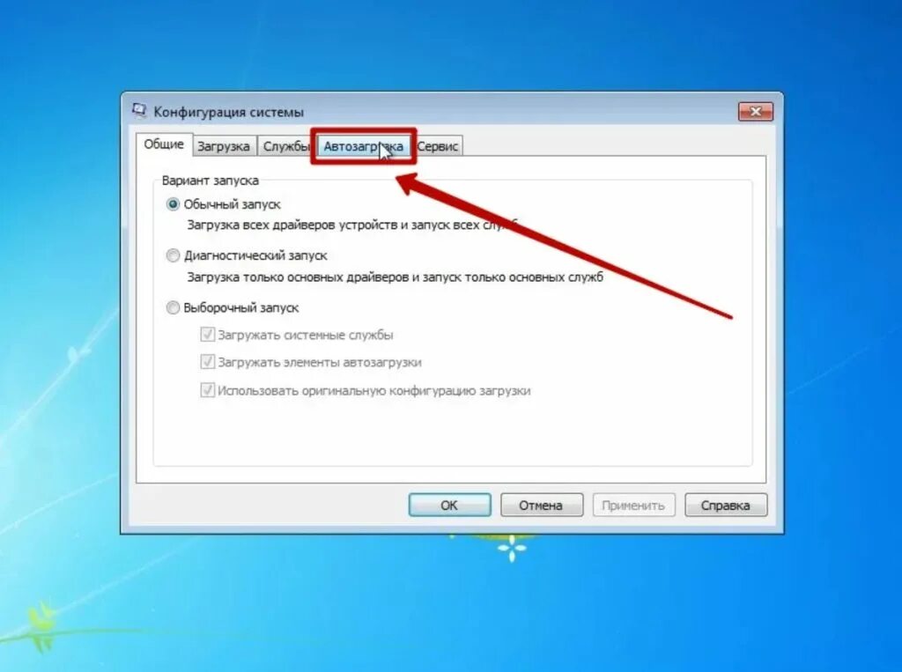Screen dimensions: 902x672
Task: Click the Вариант запуска group label
Action: click(x=210, y=181)
